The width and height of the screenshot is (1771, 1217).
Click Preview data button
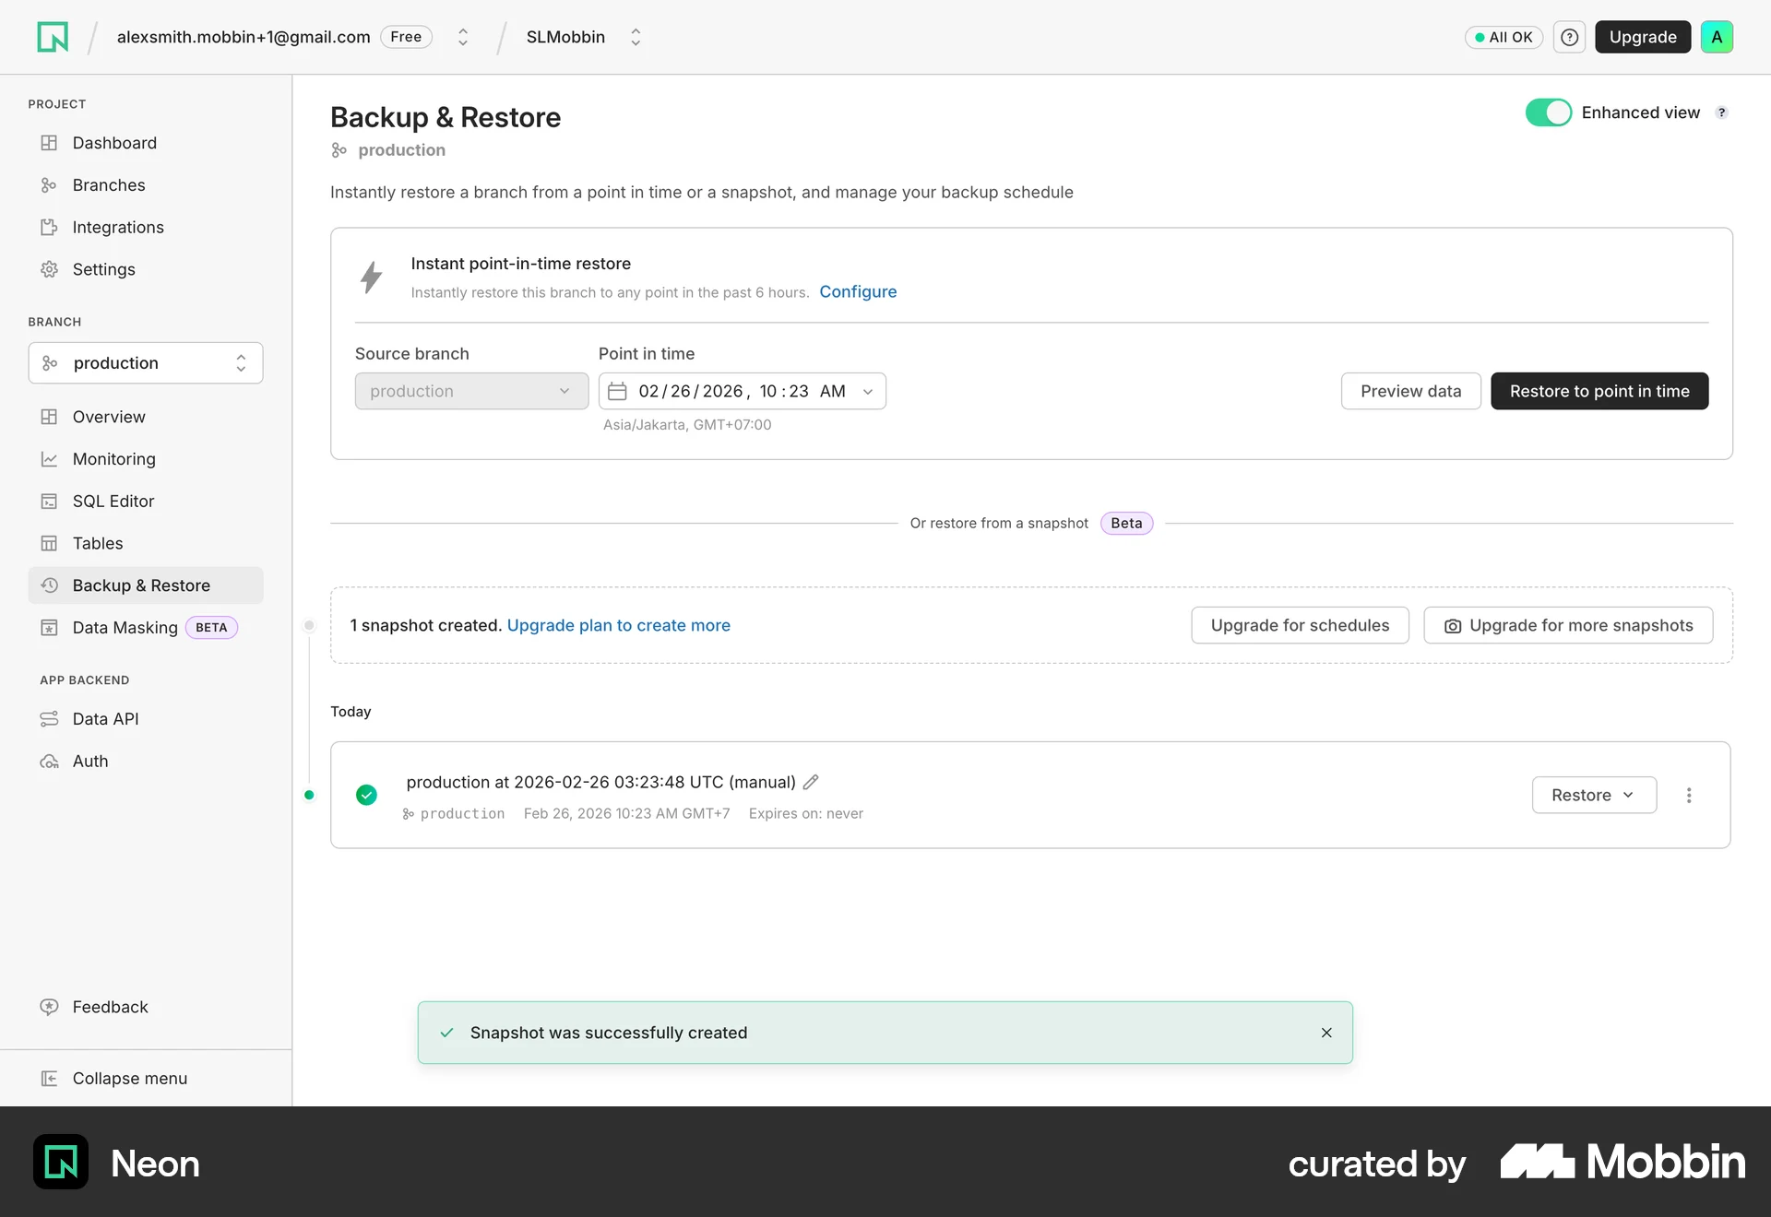1410,391
